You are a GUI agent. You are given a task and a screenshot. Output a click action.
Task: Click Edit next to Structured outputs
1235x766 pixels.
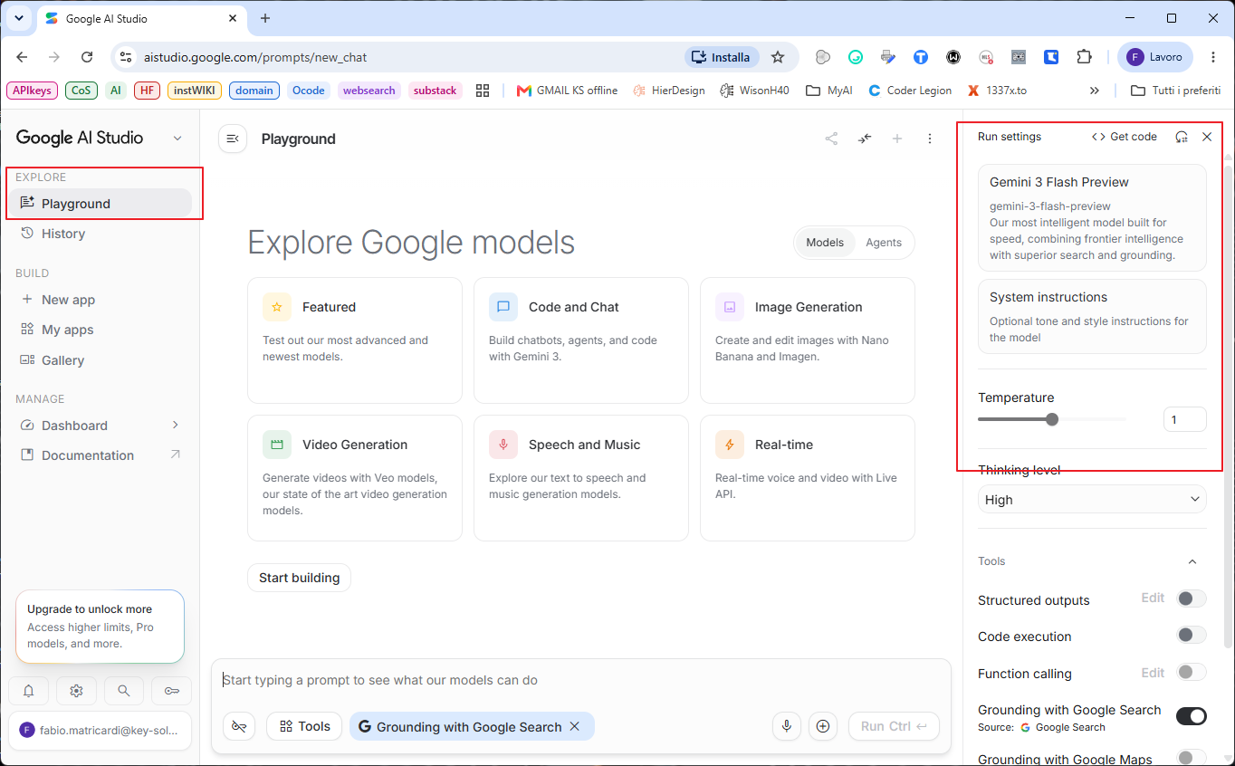pos(1153,598)
